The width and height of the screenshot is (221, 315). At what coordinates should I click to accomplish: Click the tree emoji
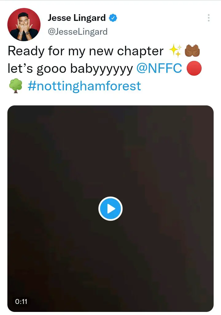[15, 86]
